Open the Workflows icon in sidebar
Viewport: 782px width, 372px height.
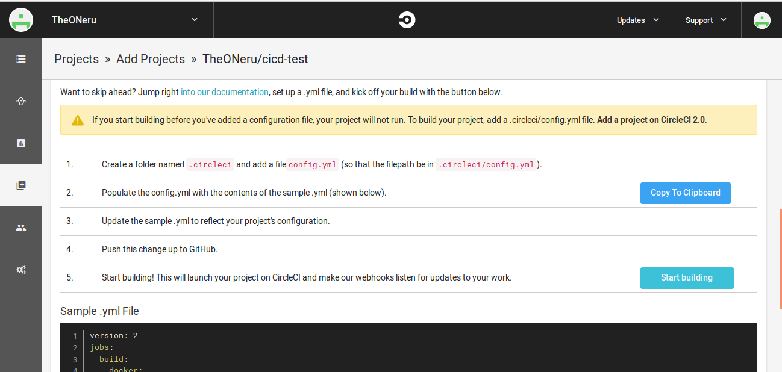(21, 101)
